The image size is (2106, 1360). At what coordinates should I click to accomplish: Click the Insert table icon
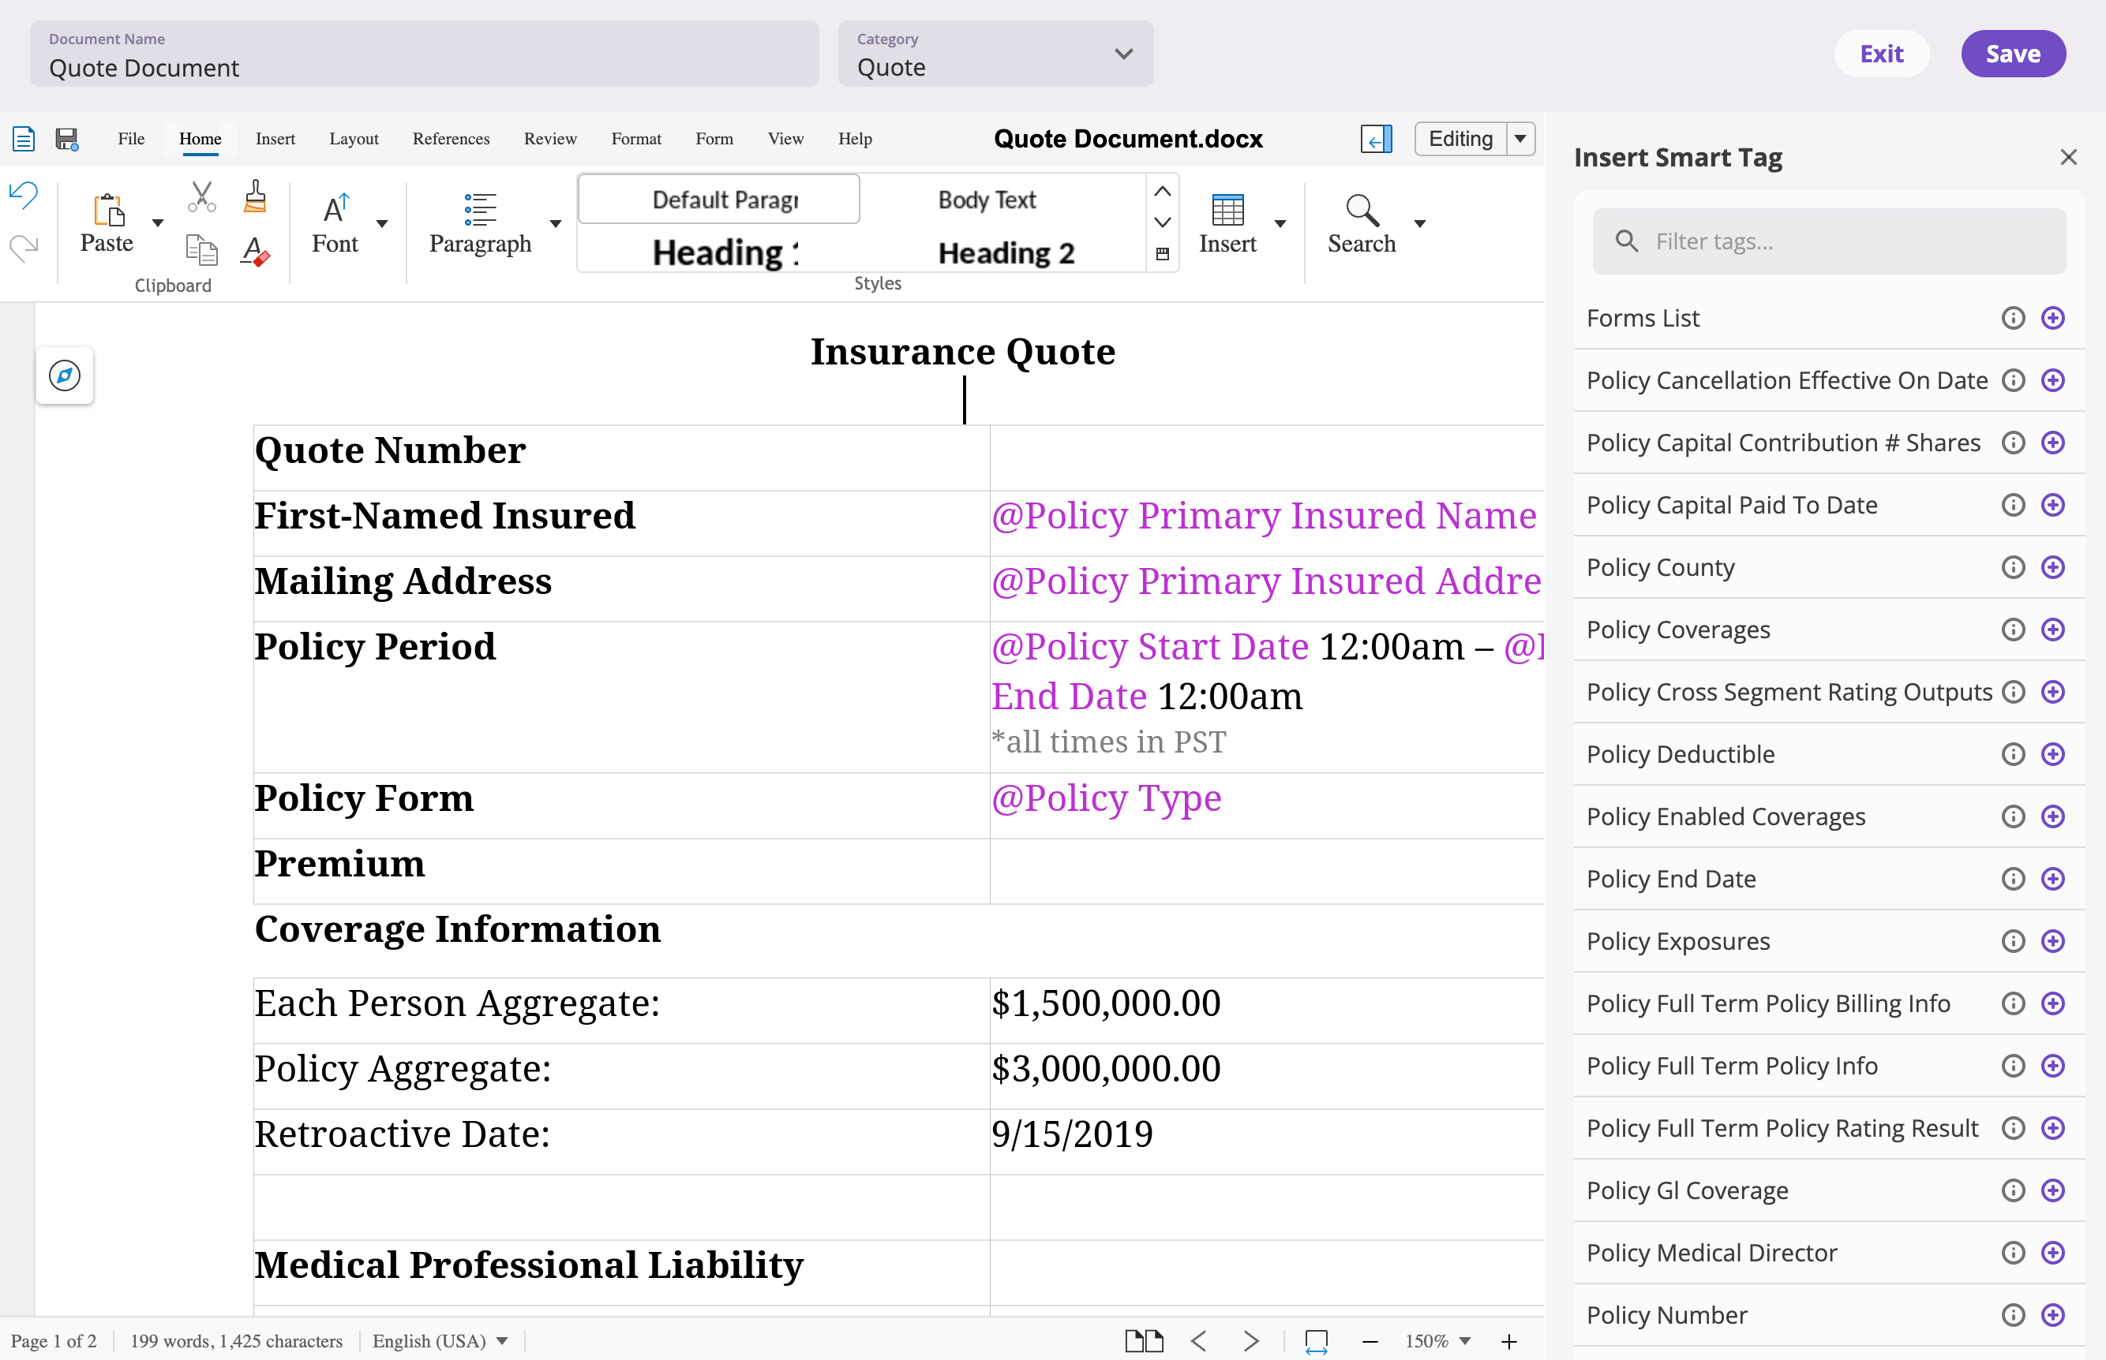(x=1227, y=210)
